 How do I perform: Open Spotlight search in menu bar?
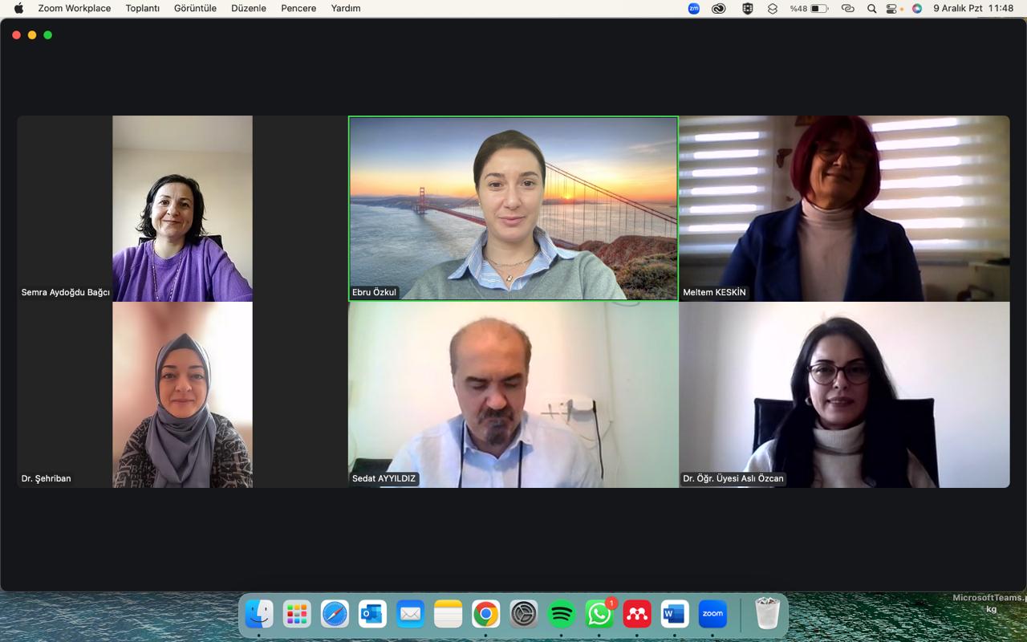(x=871, y=9)
